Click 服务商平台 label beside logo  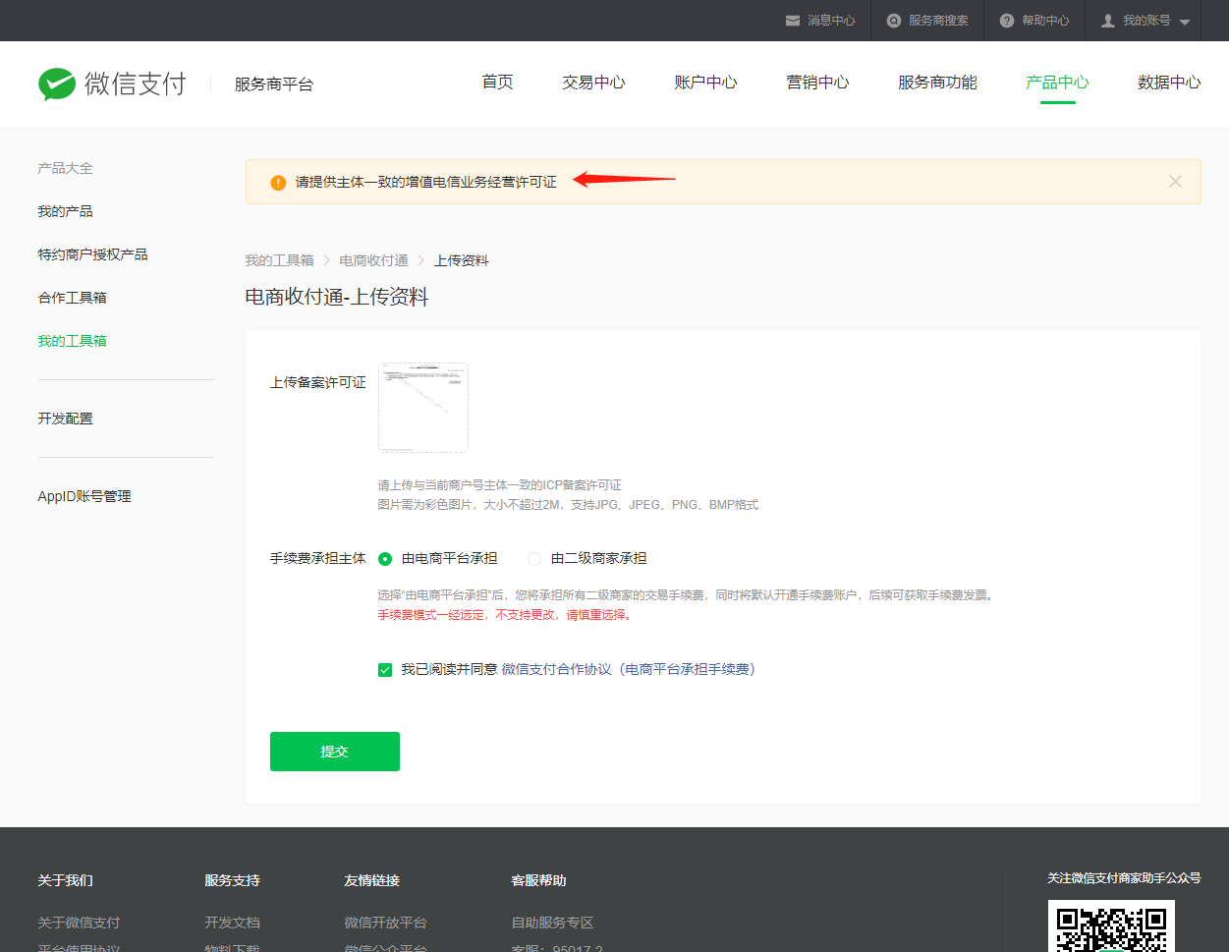click(x=274, y=84)
